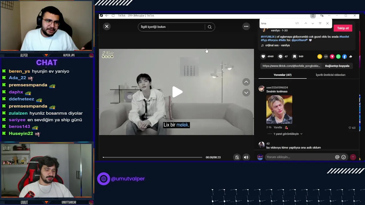
Task: Open browser three-dot menu in title bar
Action: (329, 16)
